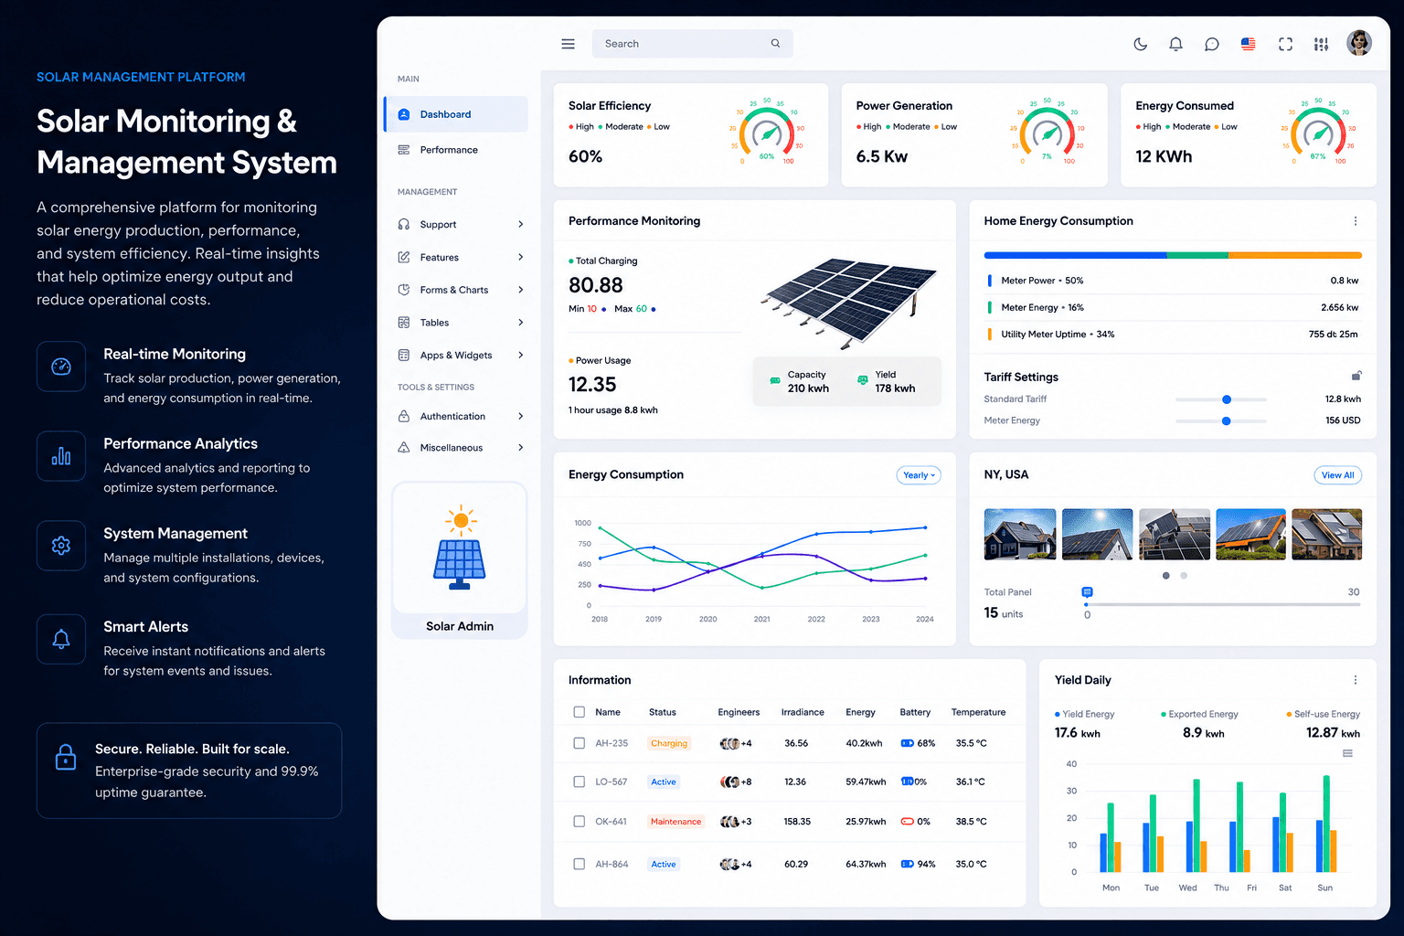
Task: Click the search magnifier icon
Action: 775,44
